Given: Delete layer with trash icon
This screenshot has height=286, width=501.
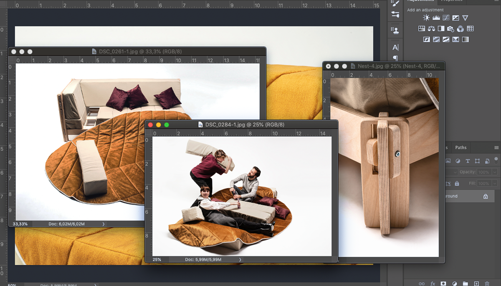Looking at the screenshot, I should tap(487, 283).
